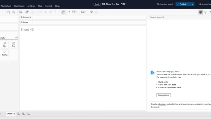Expand the fit view dropdown arrow

click(x=76, y=12)
